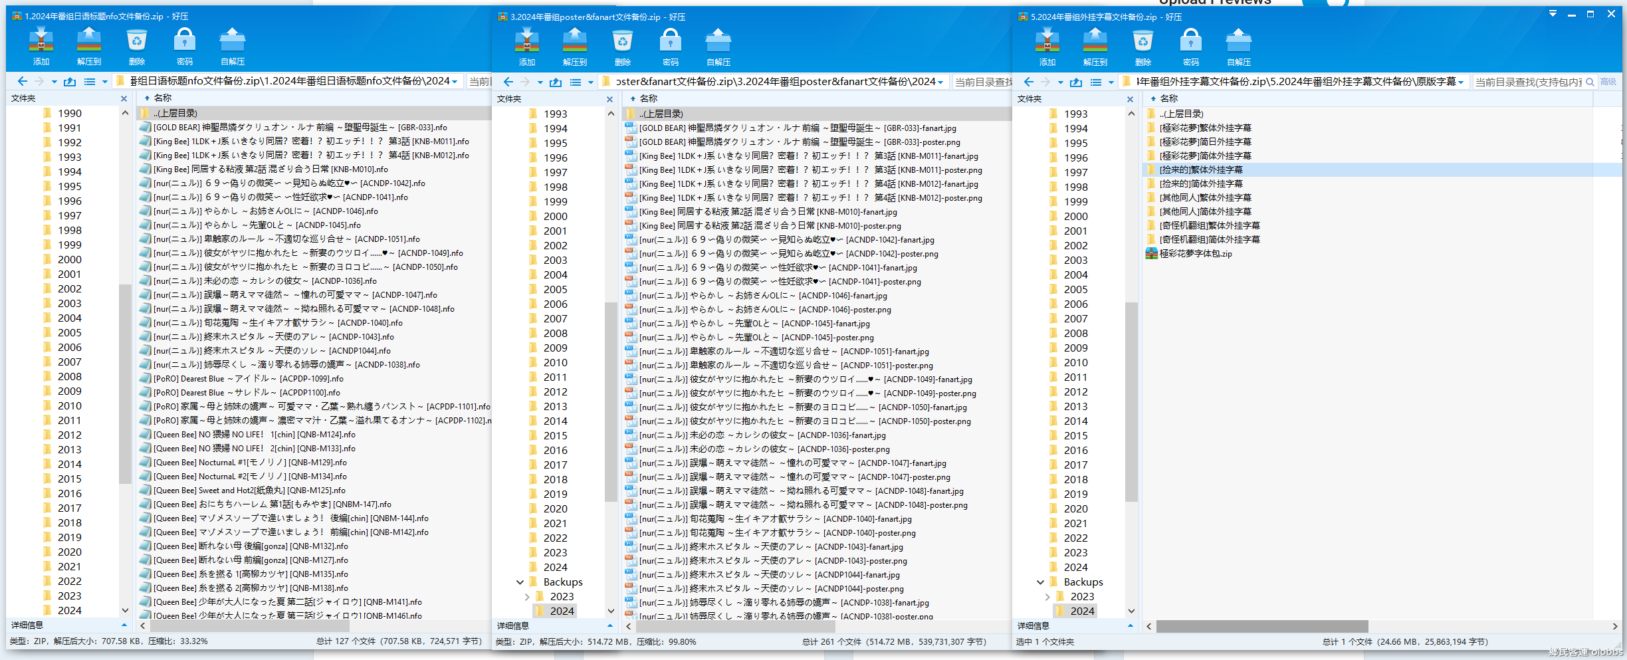Close 文件夹 panel in the nfo window

pos(124,98)
